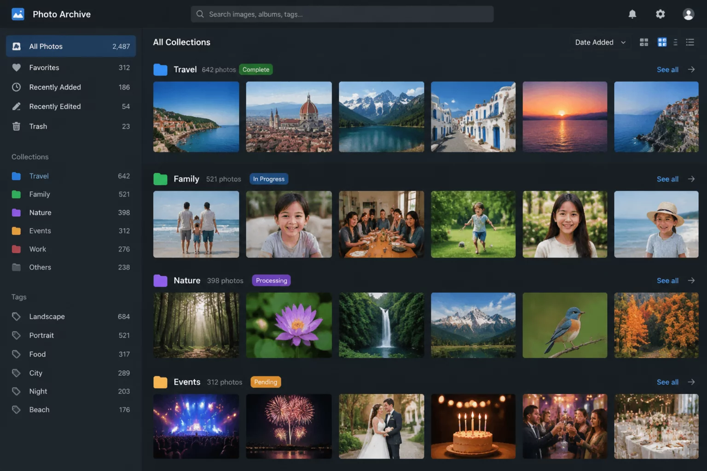Click the search images, albums, tags field
This screenshot has width=707, height=471.
(342, 14)
